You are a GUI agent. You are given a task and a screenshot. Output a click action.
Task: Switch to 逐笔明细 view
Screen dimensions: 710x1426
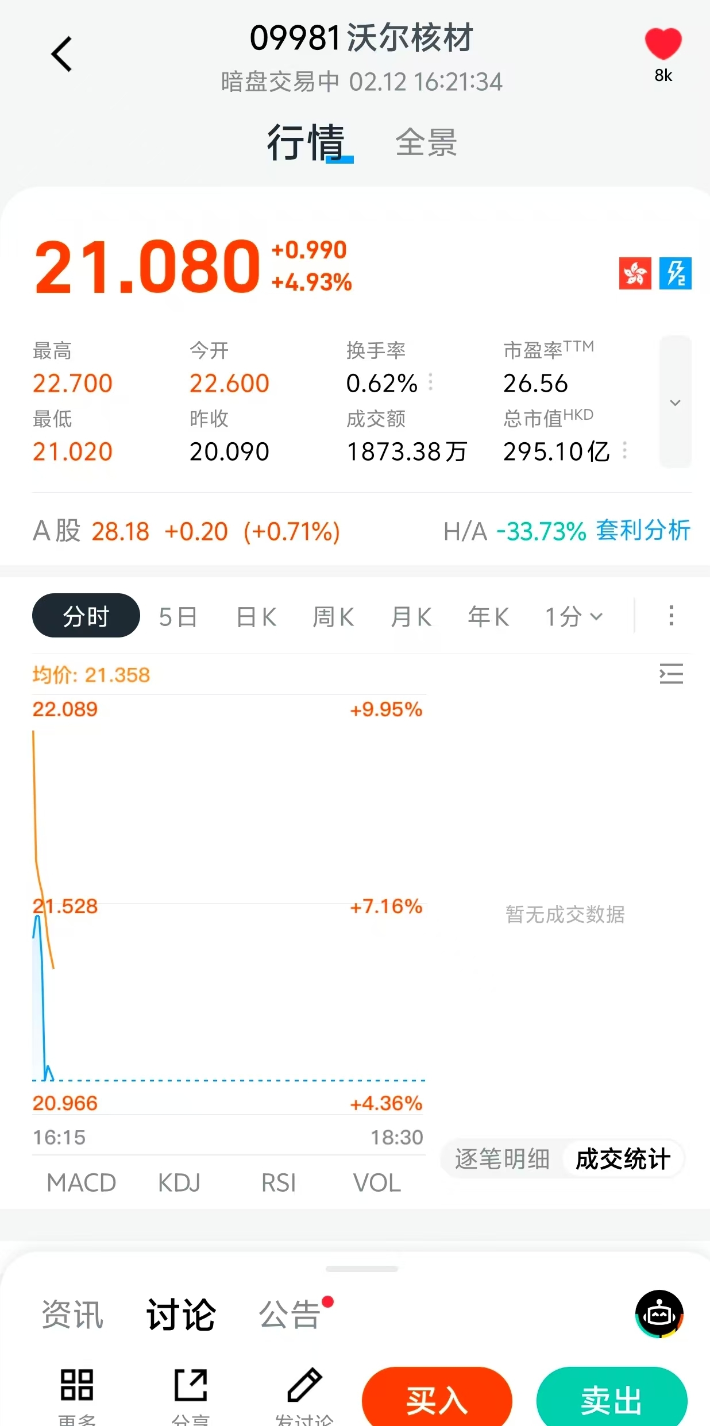[503, 1159]
